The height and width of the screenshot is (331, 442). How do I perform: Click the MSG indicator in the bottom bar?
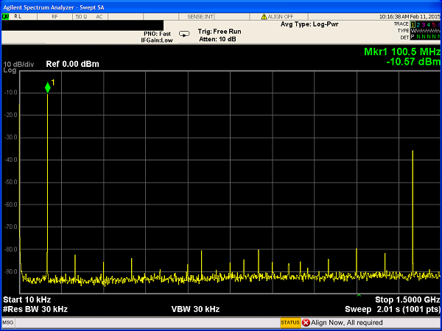pyautogui.click(x=8, y=323)
